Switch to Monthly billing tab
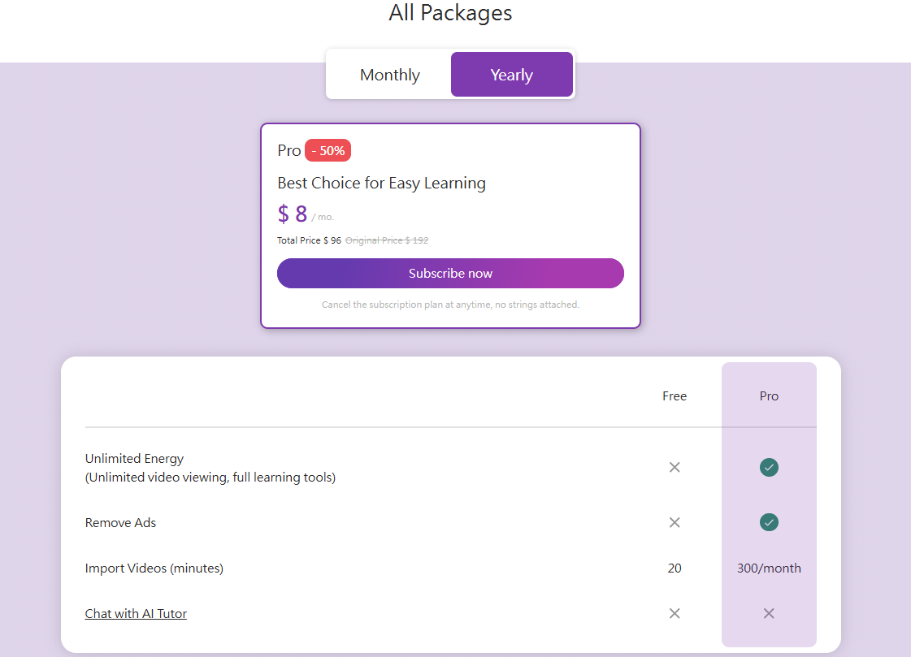This screenshot has height=657, width=911. click(x=390, y=75)
